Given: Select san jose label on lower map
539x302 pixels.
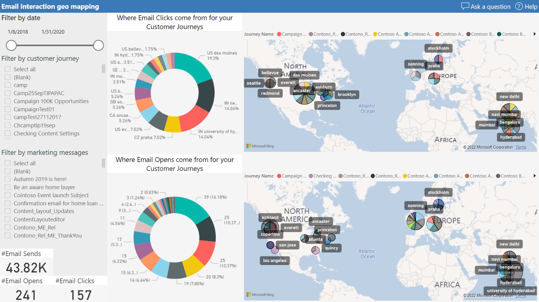Looking at the screenshot, I should point(288,245).
